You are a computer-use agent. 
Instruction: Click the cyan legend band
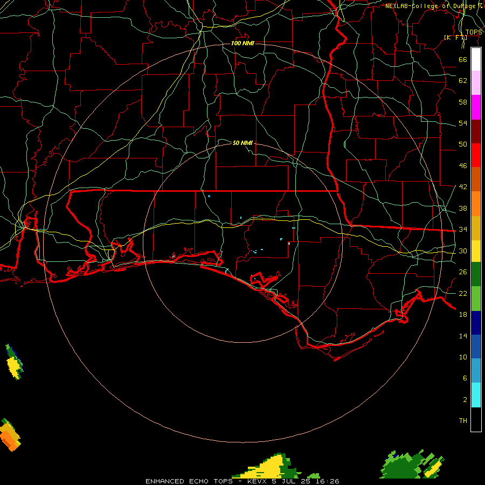pos(476,395)
